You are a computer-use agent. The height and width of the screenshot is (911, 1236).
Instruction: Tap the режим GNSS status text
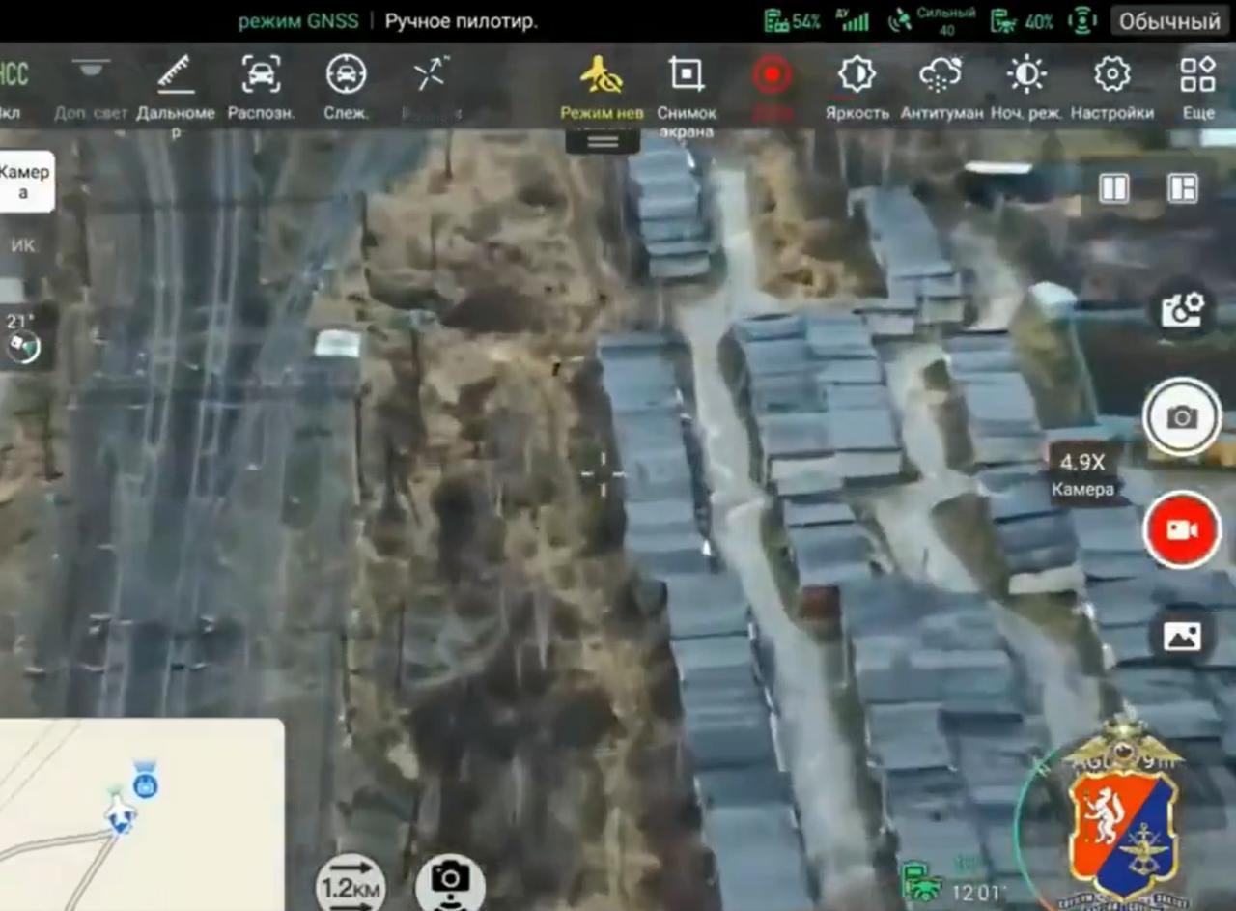(x=297, y=21)
